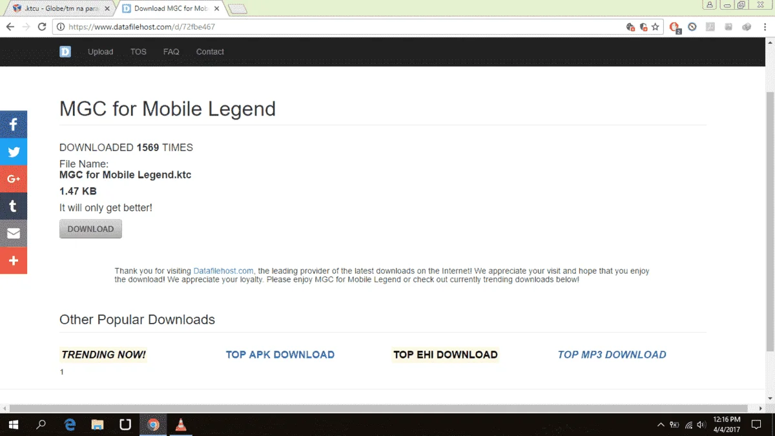Open FAQ page in navbar

point(171,52)
